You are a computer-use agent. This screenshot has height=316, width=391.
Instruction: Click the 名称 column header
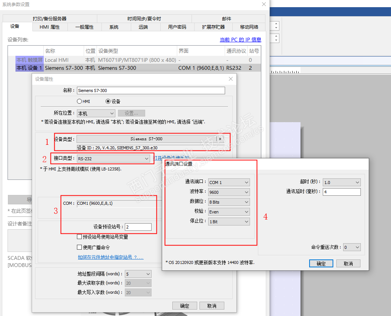coord(64,51)
